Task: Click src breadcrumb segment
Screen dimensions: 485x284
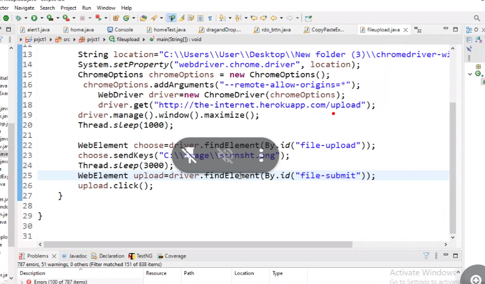Action: 63,39
